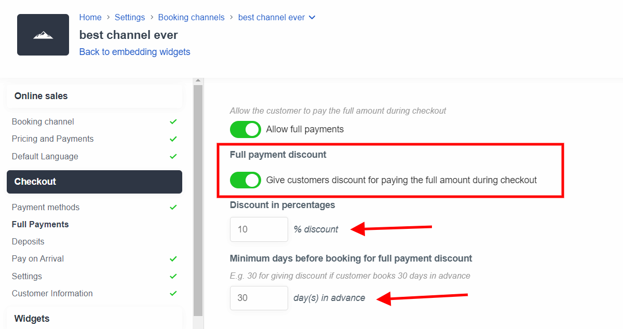Click the discount percentage input field
623x329 pixels.
pyautogui.click(x=259, y=229)
